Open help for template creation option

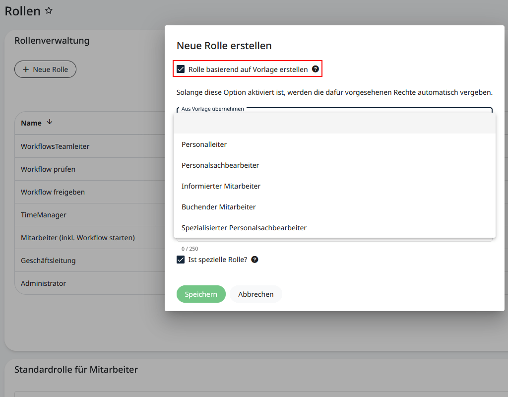pyautogui.click(x=316, y=69)
